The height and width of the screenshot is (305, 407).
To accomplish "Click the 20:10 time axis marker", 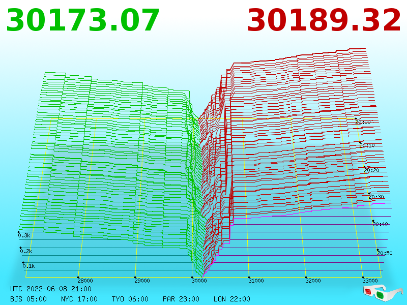I will tap(367, 145).
